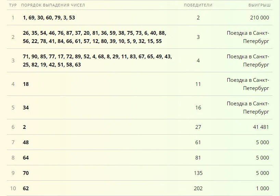Click the ПОРЯДОК ВЫПАДЕНИЯ ЧИСЕЛ column header
Screen dimensions: 280x196
coord(53,5)
